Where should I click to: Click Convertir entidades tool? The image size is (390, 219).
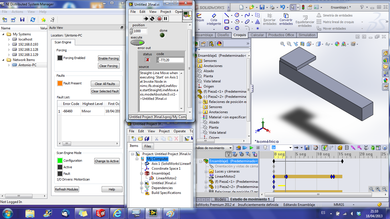point(286,19)
